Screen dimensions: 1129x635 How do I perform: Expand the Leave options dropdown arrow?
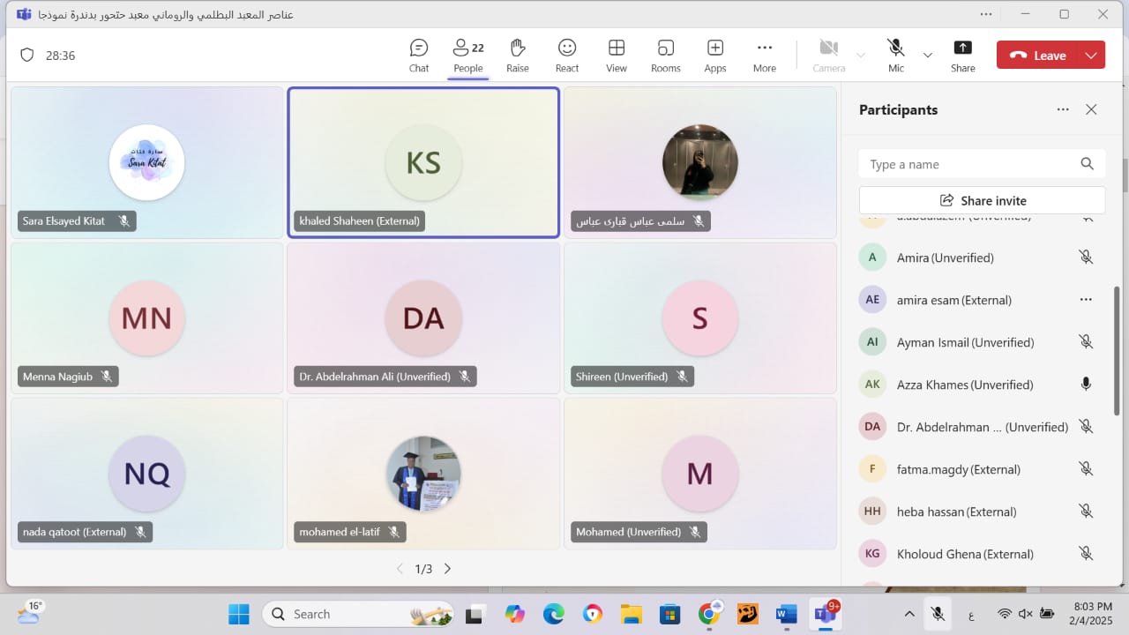click(1091, 55)
